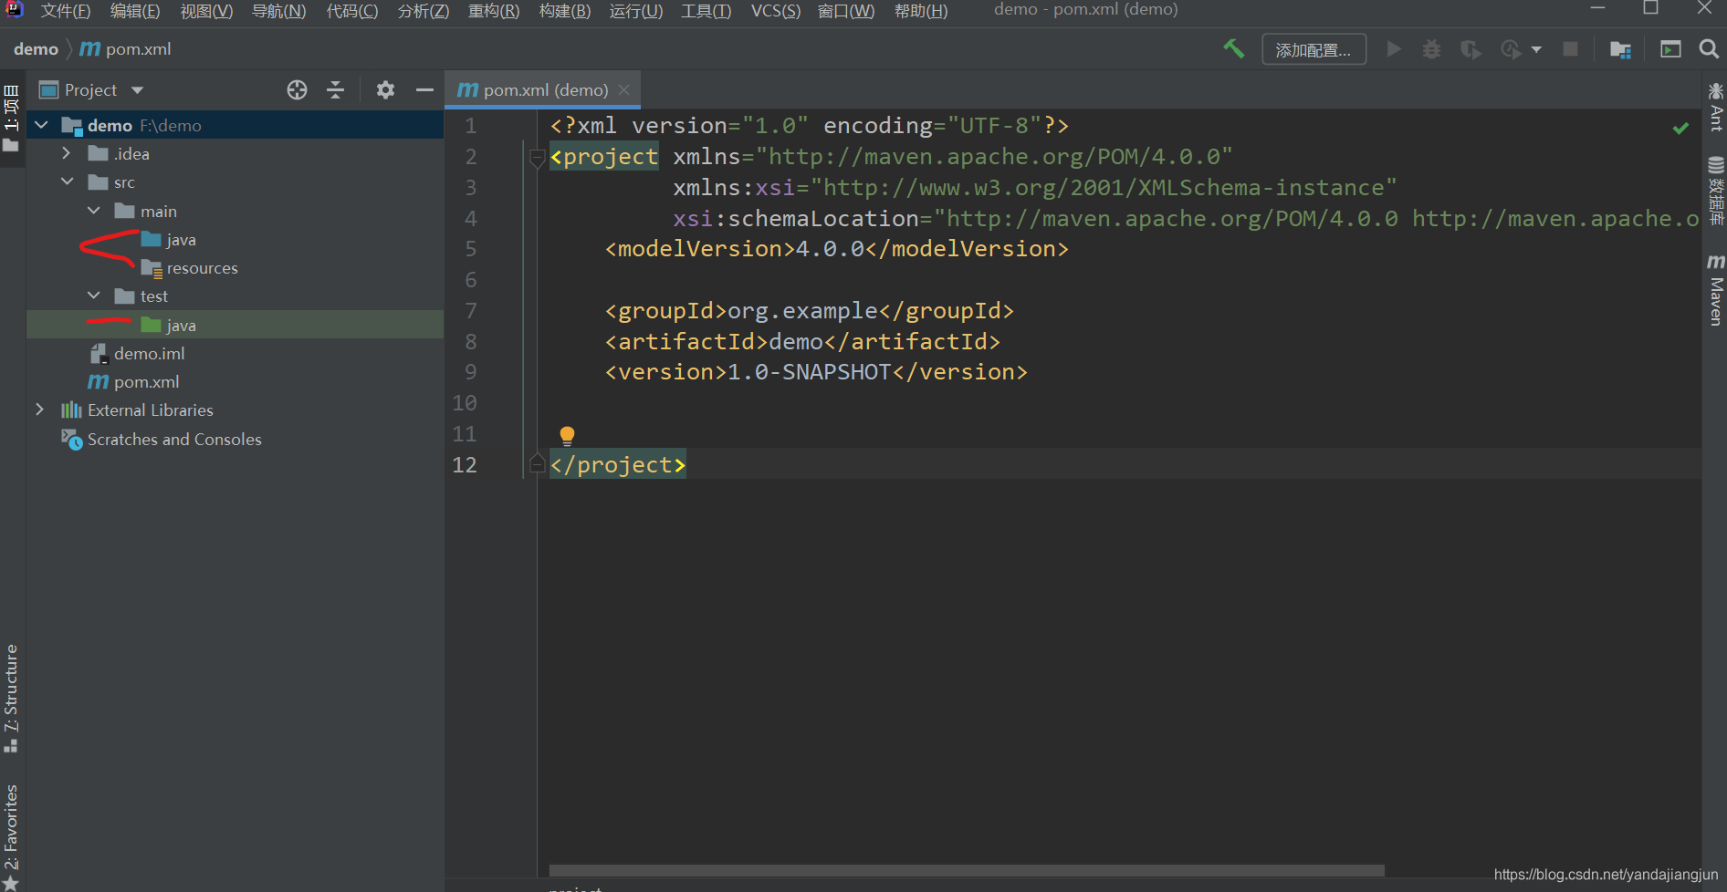This screenshot has width=1727, height=892.
Task: Collapse the src folder
Action: point(67,182)
